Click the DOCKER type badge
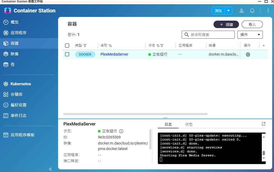This screenshot has height=172, width=274. 85,54
